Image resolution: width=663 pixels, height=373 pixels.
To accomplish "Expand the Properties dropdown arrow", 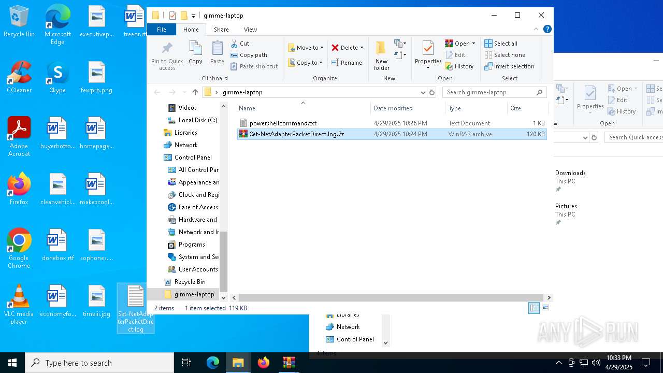I will [428, 68].
